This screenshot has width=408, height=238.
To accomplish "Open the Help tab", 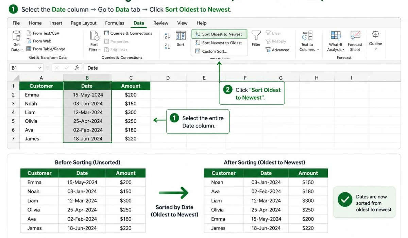I will 201,23.
